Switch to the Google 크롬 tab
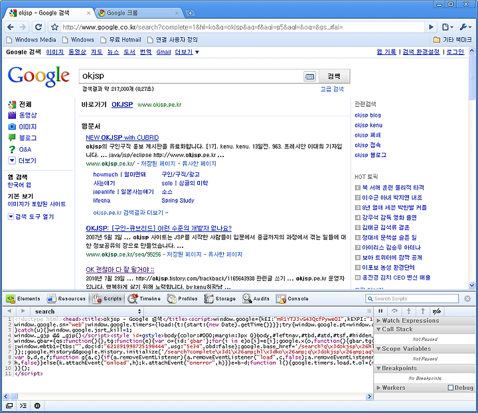This screenshot has width=478, height=413. pos(137,13)
